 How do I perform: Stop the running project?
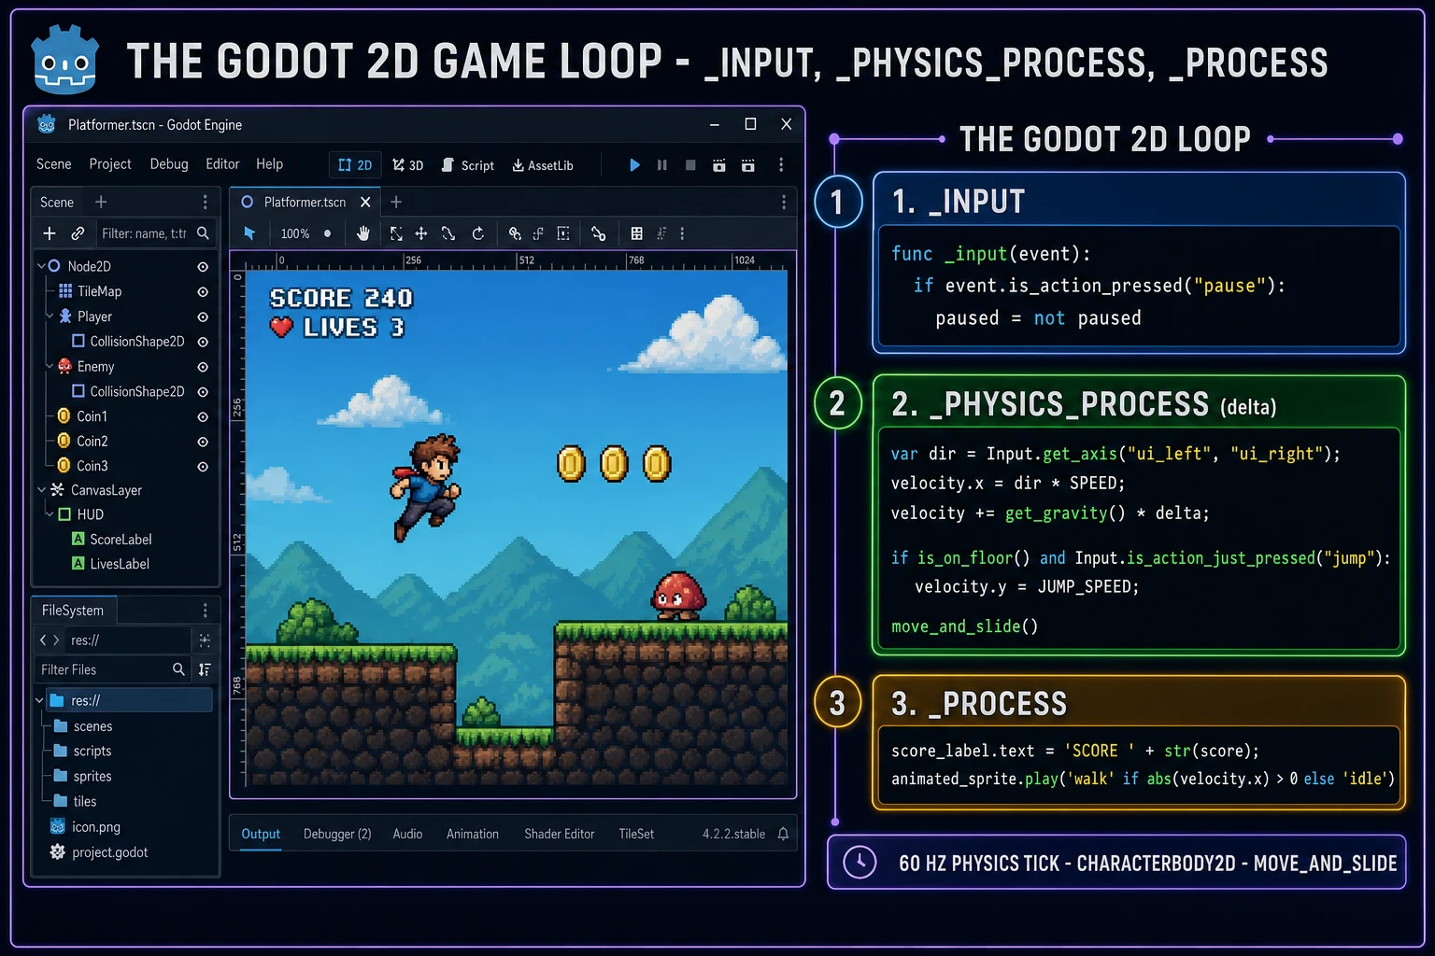coord(690,165)
